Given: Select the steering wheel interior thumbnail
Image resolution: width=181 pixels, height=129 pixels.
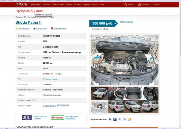Looking at the screenshot, I should pos(116,93).
